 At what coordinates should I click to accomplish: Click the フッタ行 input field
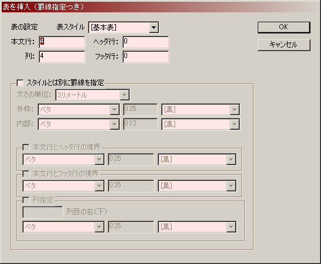click(x=146, y=57)
